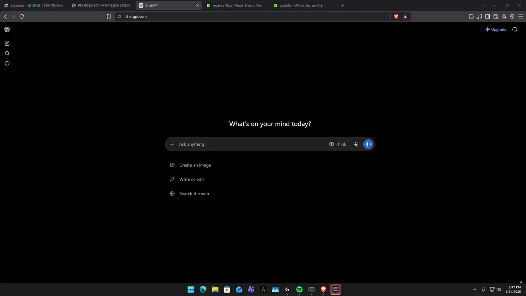The height and width of the screenshot is (296, 526).
Task: Click the microphone dictate icon
Action: coord(356,144)
